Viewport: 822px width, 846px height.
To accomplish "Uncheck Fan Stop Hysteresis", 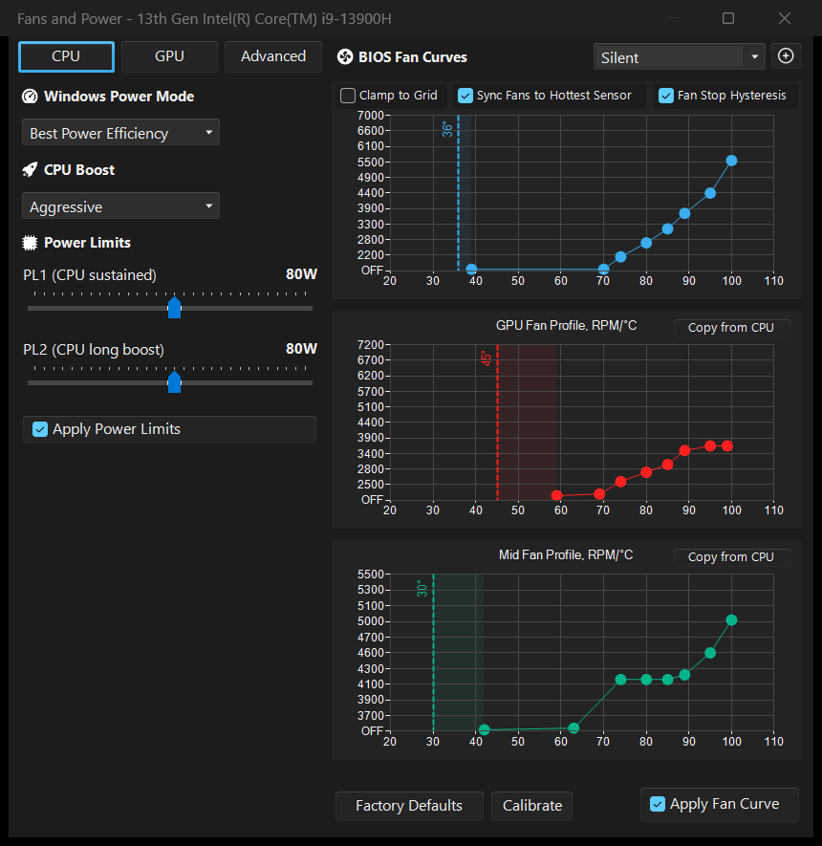I will [x=666, y=96].
